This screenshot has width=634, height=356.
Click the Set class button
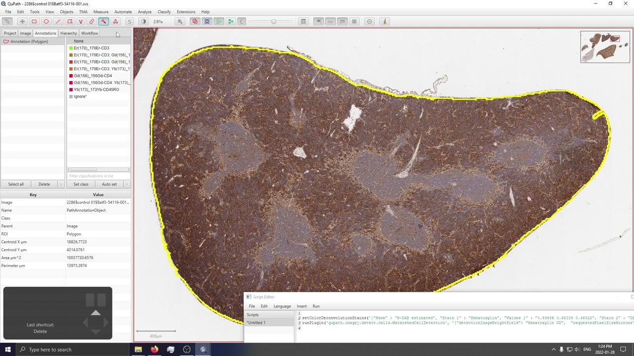pyautogui.click(x=81, y=184)
